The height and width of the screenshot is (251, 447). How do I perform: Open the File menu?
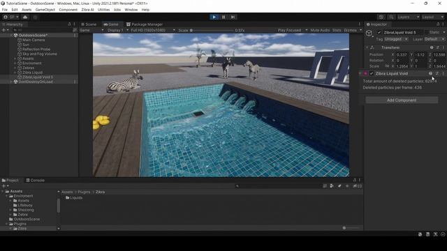point(5,10)
